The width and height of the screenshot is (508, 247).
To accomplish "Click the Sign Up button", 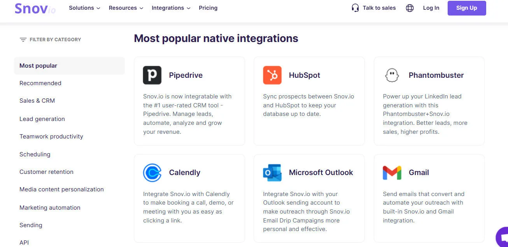I will (x=466, y=8).
